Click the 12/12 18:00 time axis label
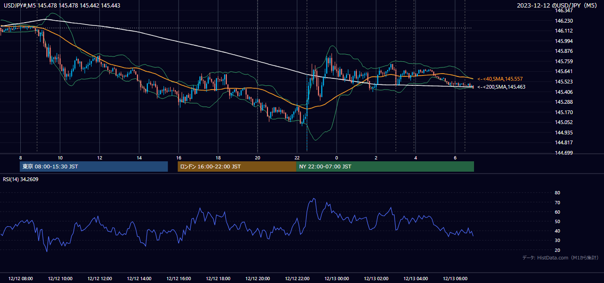Viewport: 604px width, 283px height. click(x=218, y=279)
